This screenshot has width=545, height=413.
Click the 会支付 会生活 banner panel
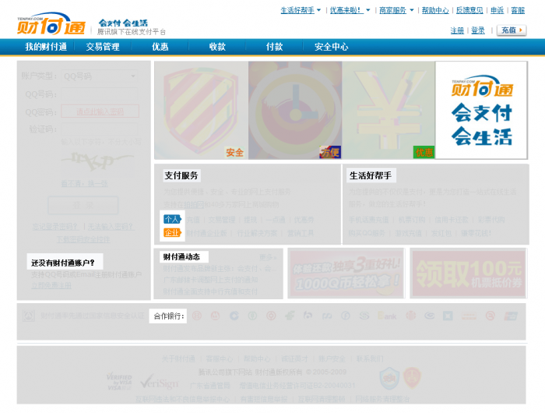(481, 111)
